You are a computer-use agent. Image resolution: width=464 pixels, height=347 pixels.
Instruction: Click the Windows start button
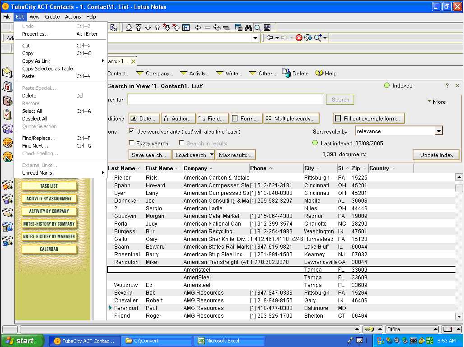[x=23, y=341]
